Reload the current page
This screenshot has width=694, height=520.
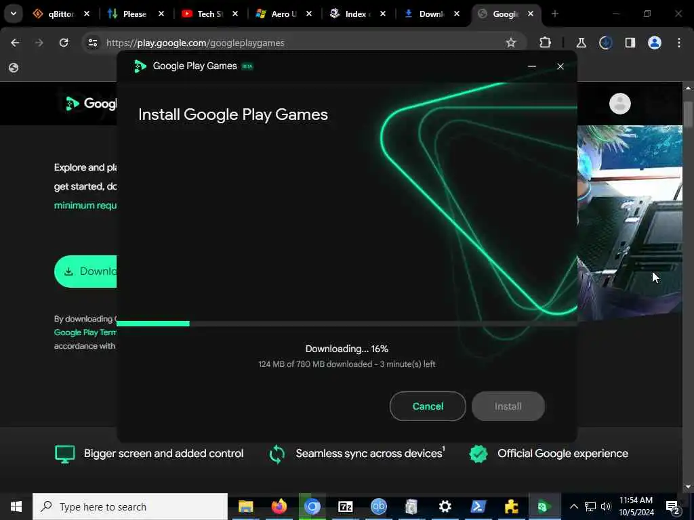(64, 43)
